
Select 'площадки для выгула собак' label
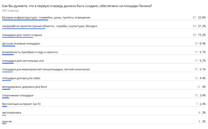point(21,78)
